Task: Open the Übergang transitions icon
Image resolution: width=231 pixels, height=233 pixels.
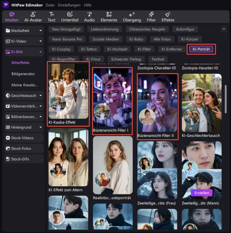Action: (x=132, y=14)
